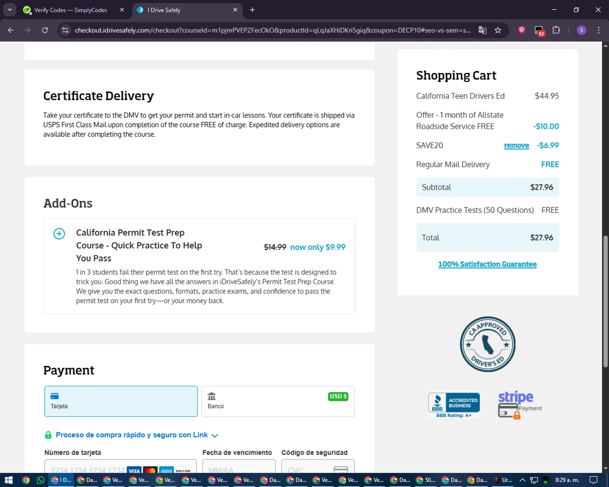609x487 pixels.
Task: Open the 100% Satisfaction Guarantee link
Action: click(x=487, y=264)
